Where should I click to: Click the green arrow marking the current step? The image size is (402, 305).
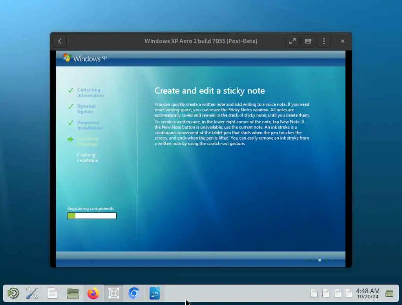tap(70, 139)
